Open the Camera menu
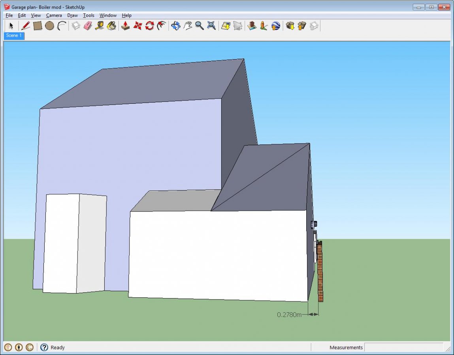 (54, 15)
